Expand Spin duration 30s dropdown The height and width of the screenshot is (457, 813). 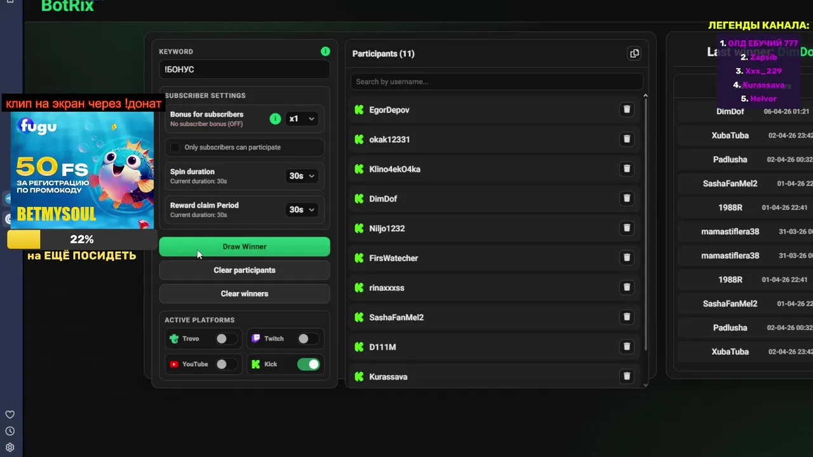point(302,176)
